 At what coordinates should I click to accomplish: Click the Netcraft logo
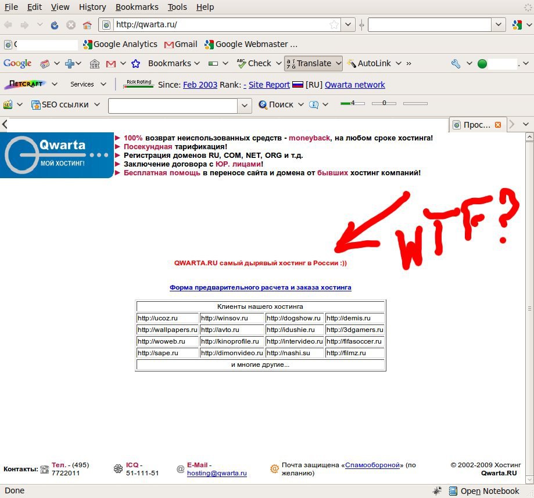click(x=25, y=84)
